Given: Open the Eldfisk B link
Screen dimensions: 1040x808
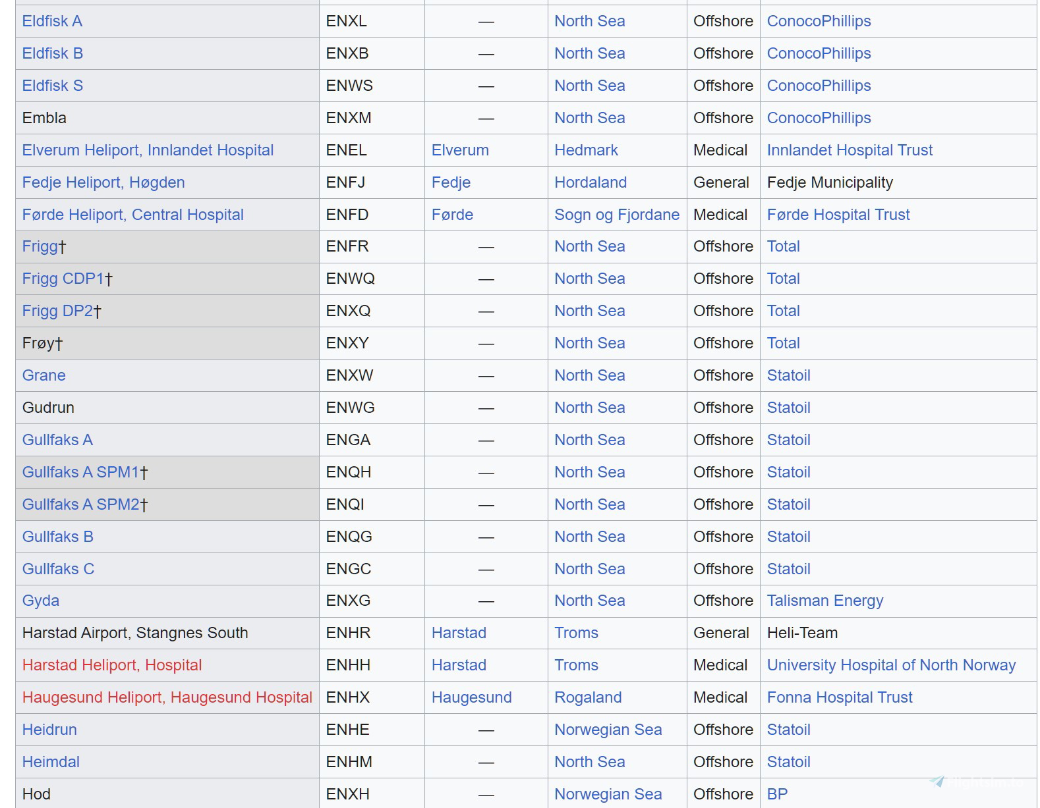Looking at the screenshot, I should coord(53,53).
